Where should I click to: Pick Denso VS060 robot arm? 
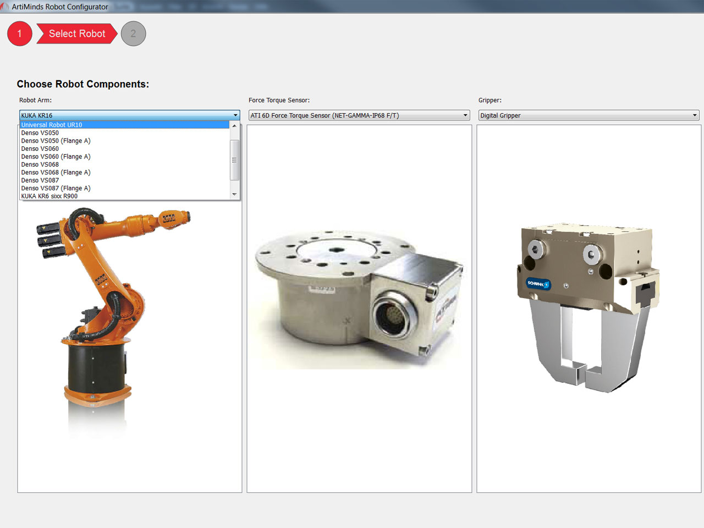pyautogui.click(x=124, y=148)
